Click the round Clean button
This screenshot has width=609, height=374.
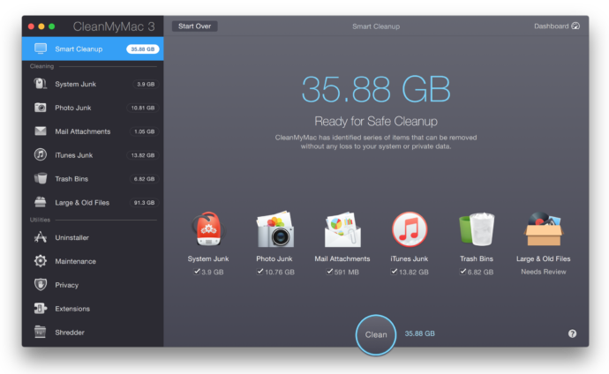pos(376,334)
